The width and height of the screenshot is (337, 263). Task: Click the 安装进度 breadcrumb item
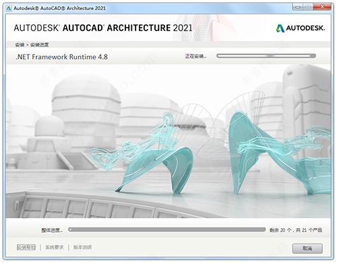(x=39, y=45)
